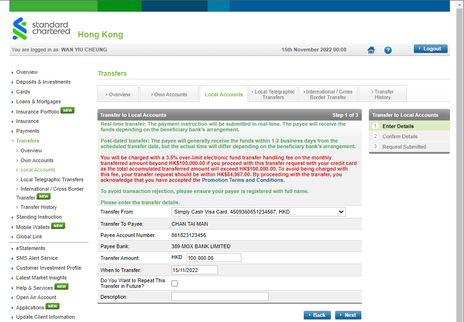The height and width of the screenshot is (322, 464).
Task: Open Local Telegraphic Transfers in sidebar
Action: 52,179
